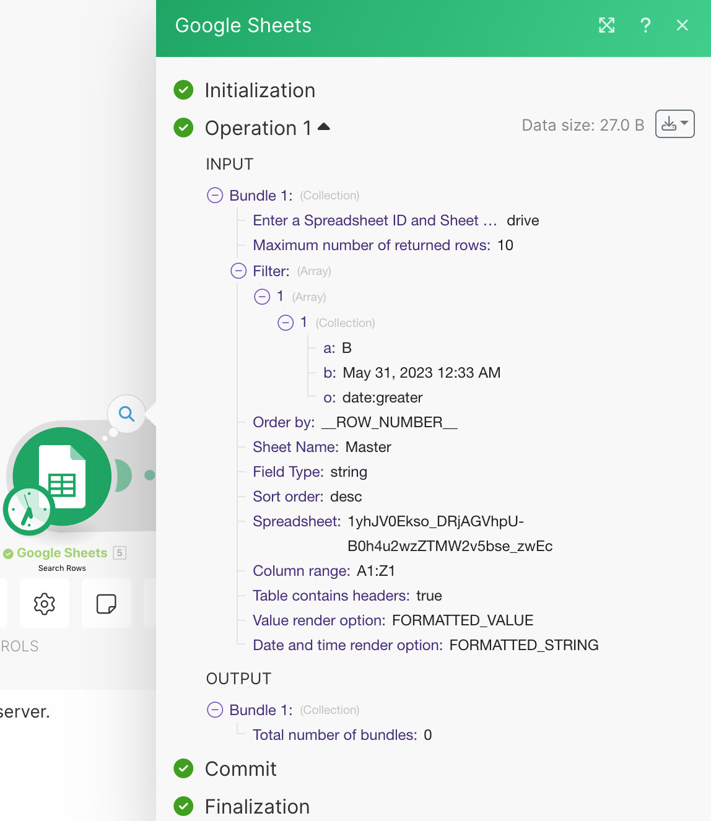This screenshot has height=821, width=711.
Task: Collapse the Filter array node
Action: click(238, 271)
